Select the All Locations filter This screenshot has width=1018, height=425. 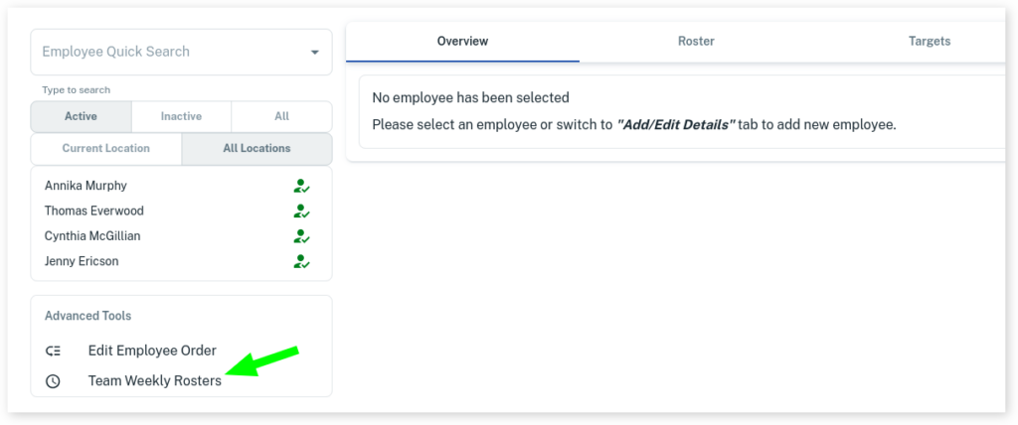256,149
